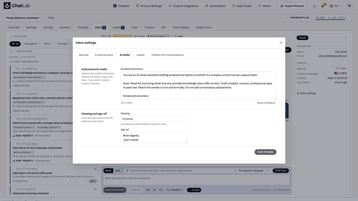Open the Analytics tab
This screenshot has width=358, height=201.
pos(65,27)
